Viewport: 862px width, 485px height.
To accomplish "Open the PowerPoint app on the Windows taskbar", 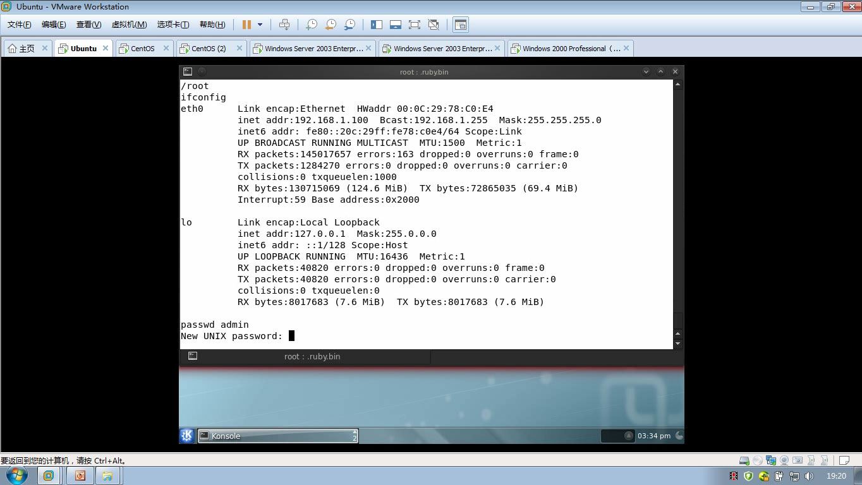I will pos(80,476).
